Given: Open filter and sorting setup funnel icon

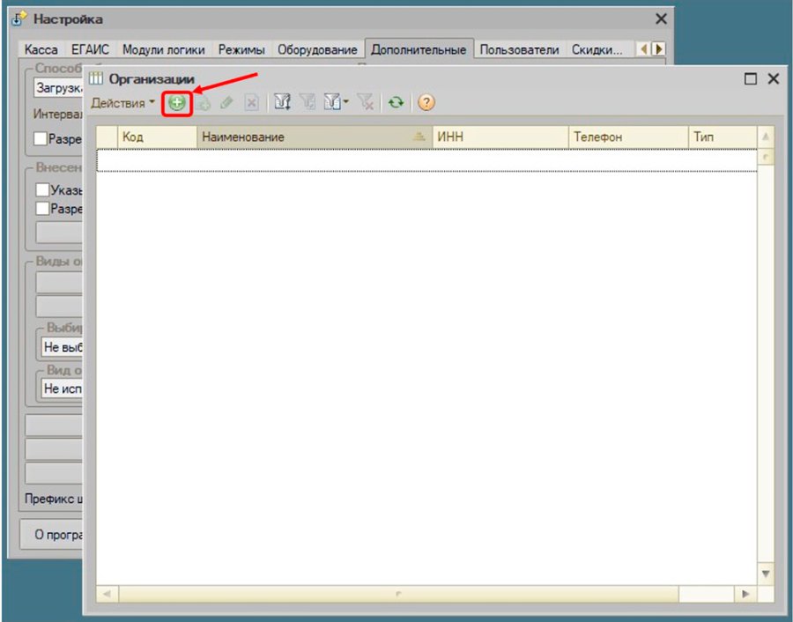Looking at the screenshot, I should [x=282, y=103].
